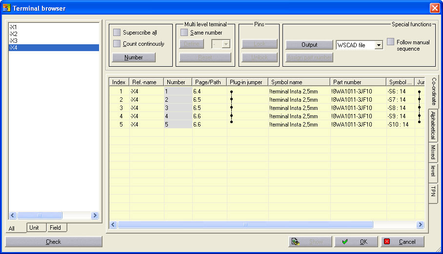Click the Check button
Image resolution: width=443 pixels, height=254 pixels.
coord(54,242)
